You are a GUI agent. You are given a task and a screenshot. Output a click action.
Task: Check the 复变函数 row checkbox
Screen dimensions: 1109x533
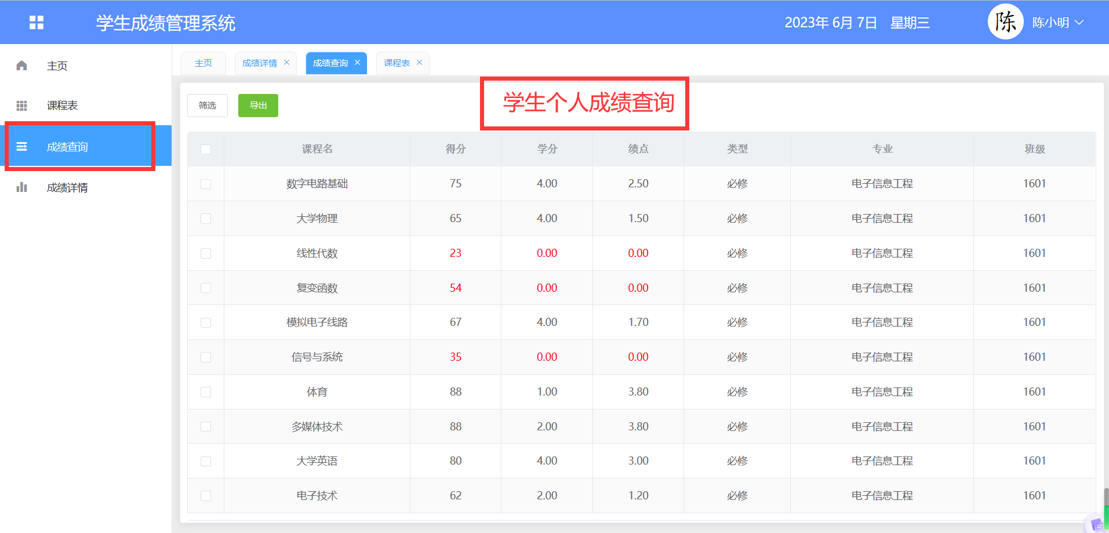pyautogui.click(x=206, y=288)
